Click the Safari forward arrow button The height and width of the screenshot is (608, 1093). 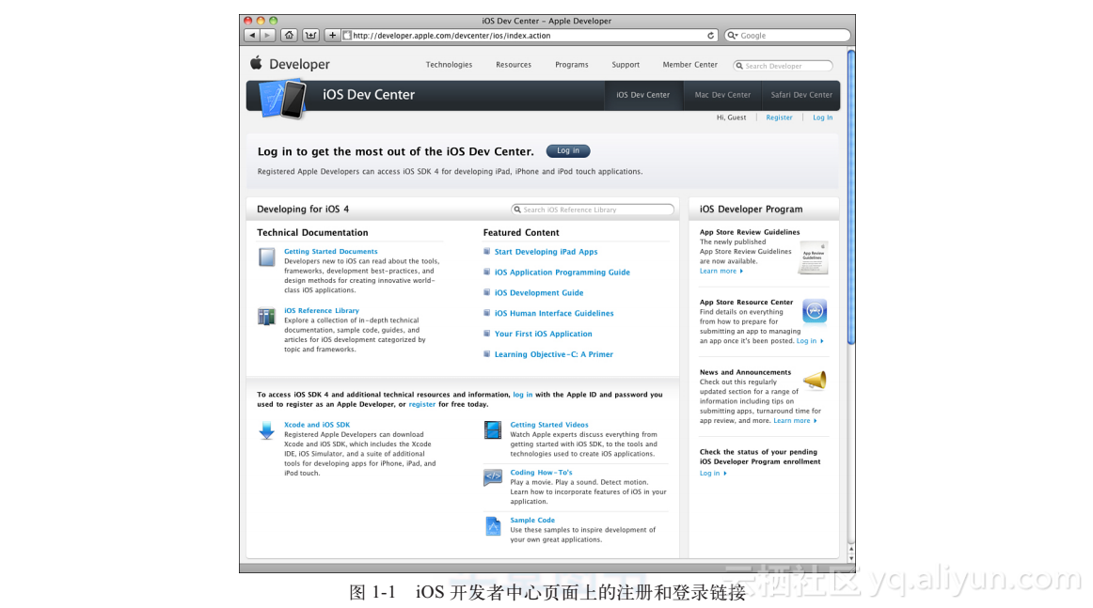click(x=268, y=35)
